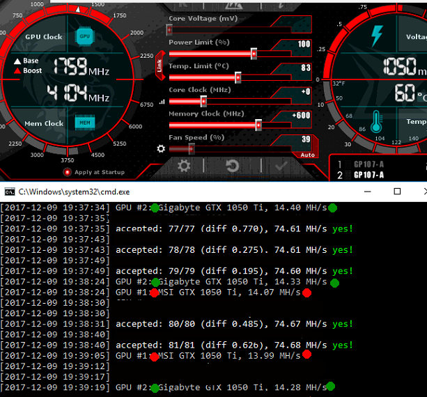Click the thermometer temperature icon
This screenshot has height=397, width=427.
click(376, 121)
